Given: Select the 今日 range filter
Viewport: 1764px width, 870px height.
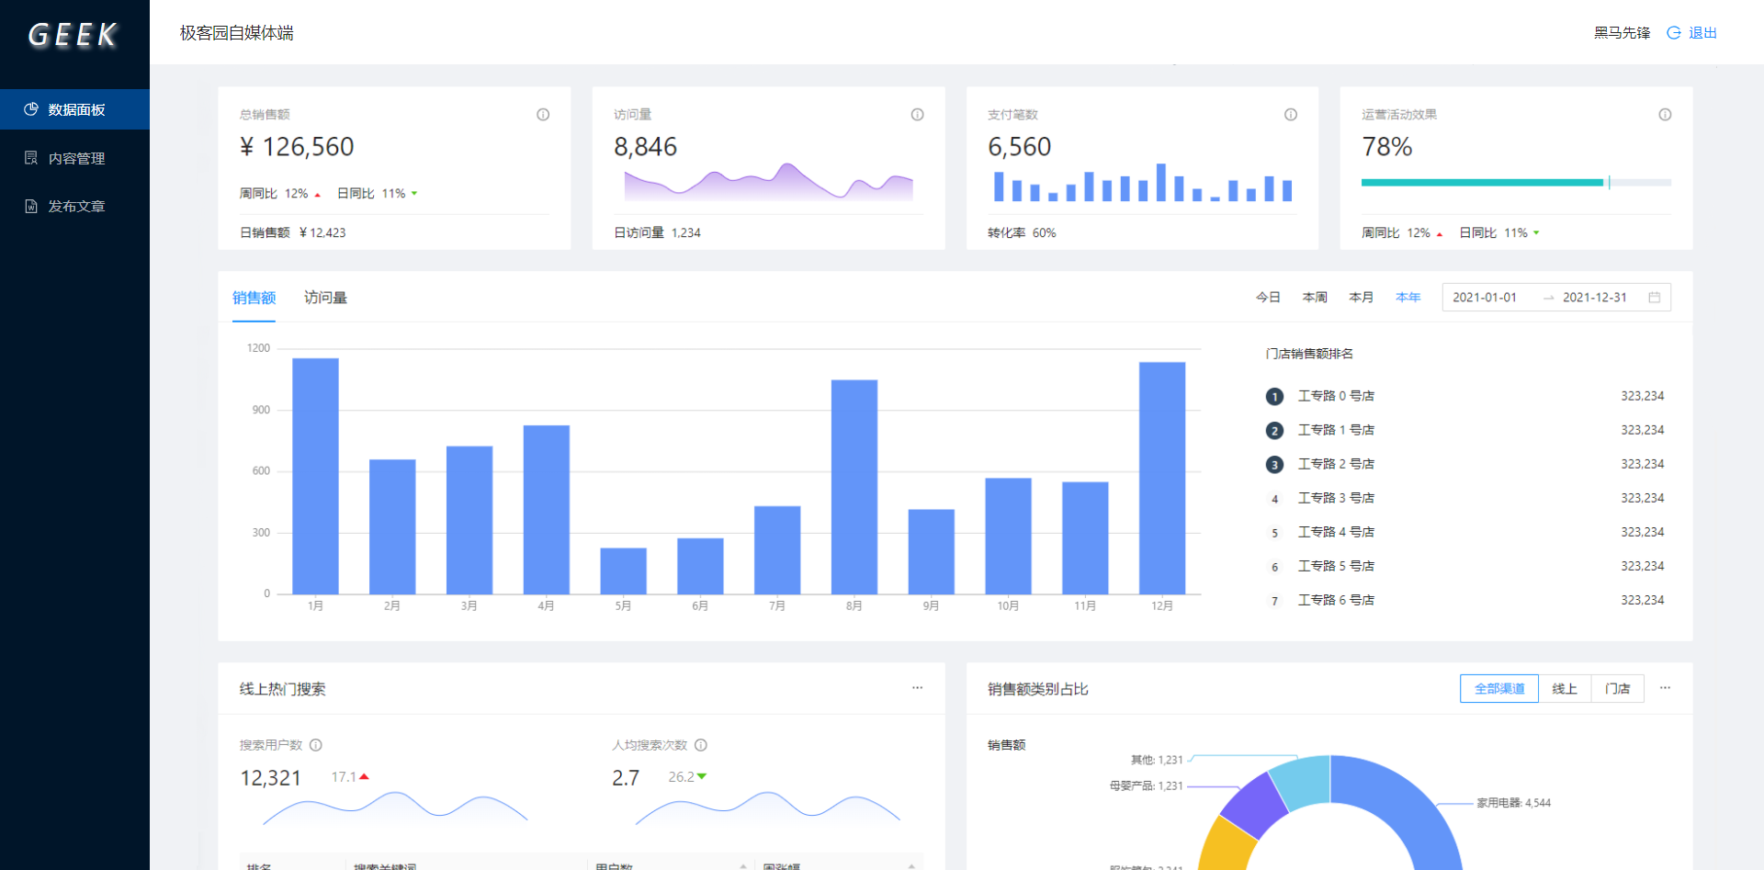Looking at the screenshot, I should 1268,298.
